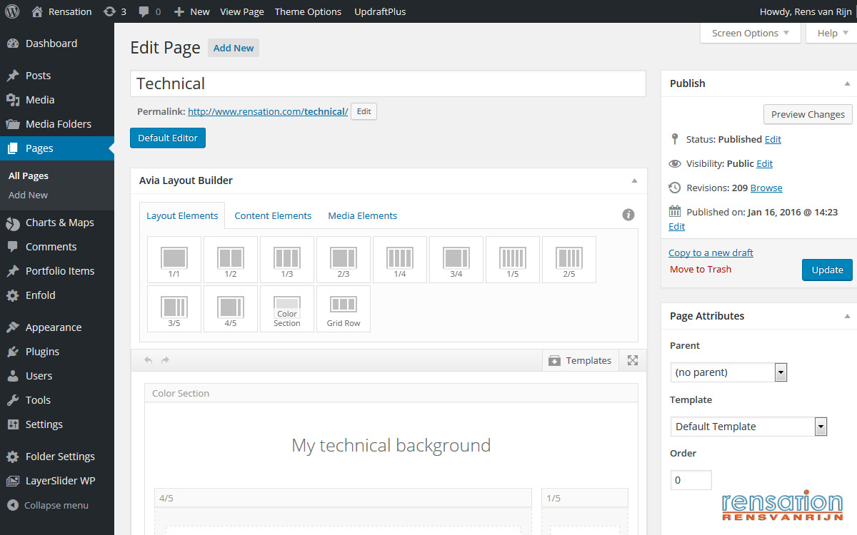Image resolution: width=857 pixels, height=535 pixels.
Task: Open the Template dropdown
Action: coord(748,427)
